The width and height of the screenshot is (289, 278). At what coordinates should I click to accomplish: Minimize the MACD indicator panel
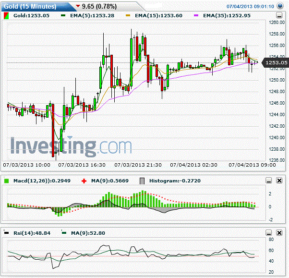[x=269, y=181]
